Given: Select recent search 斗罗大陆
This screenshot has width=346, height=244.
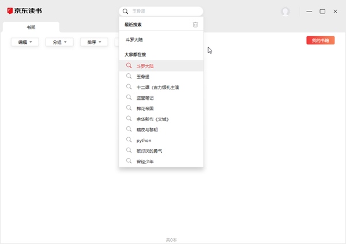Looking at the screenshot, I should (x=134, y=40).
